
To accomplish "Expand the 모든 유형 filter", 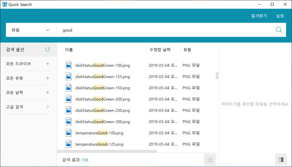I will coord(48,78).
